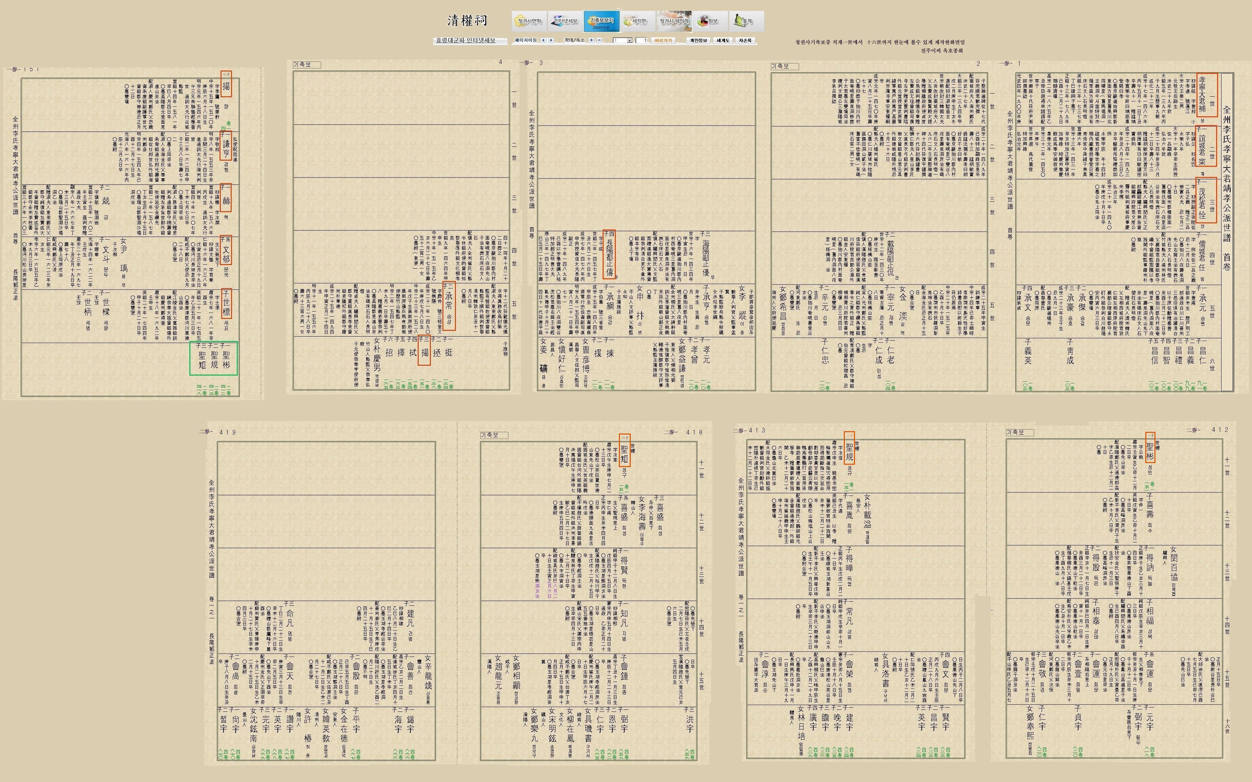Go to previous page with left arrow
This screenshot has width=1252, height=782.
(x=544, y=40)
